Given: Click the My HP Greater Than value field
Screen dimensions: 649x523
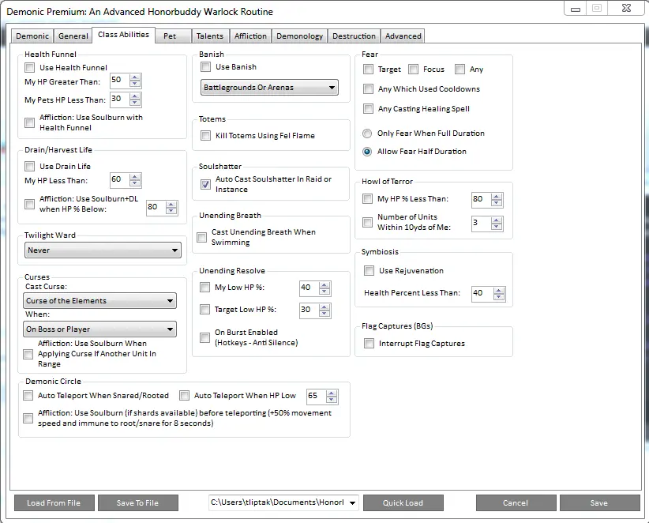Looking at the screenshot, I should pos(120,80).
